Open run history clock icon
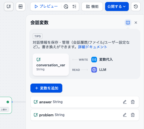Image resolution: width=144 pixels, height=129 pixels. click(66, 6)
